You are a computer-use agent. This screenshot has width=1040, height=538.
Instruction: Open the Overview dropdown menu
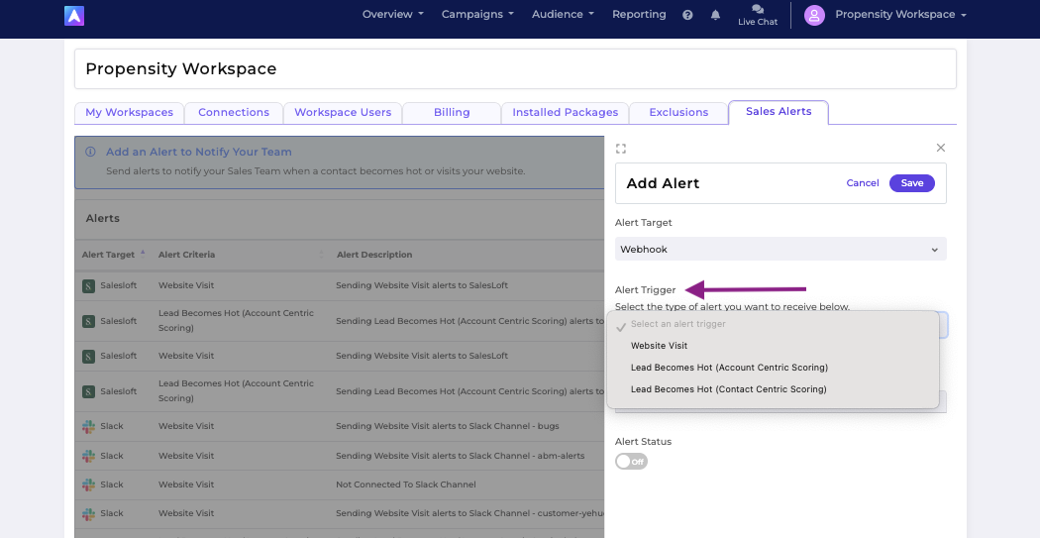(392, 15)
